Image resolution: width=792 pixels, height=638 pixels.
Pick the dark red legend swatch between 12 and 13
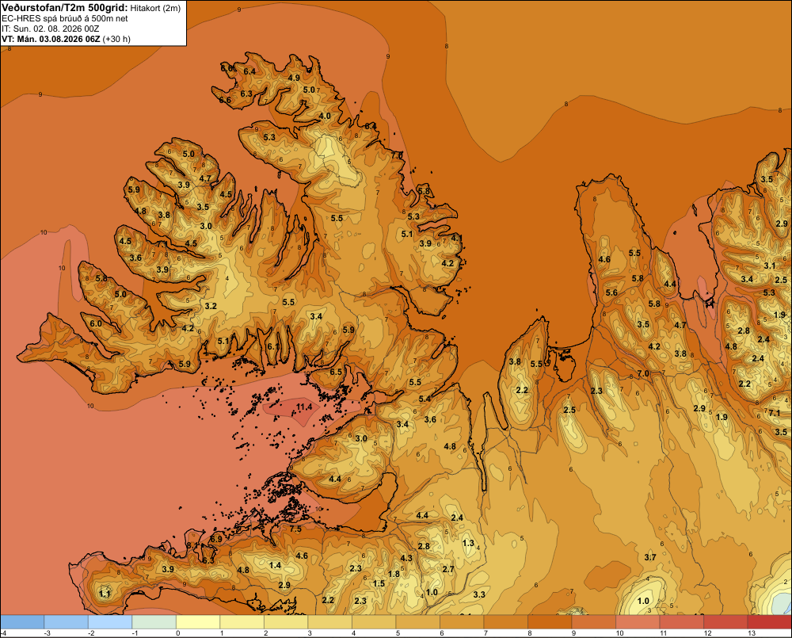pyautogui.click(x=725, y=622)
